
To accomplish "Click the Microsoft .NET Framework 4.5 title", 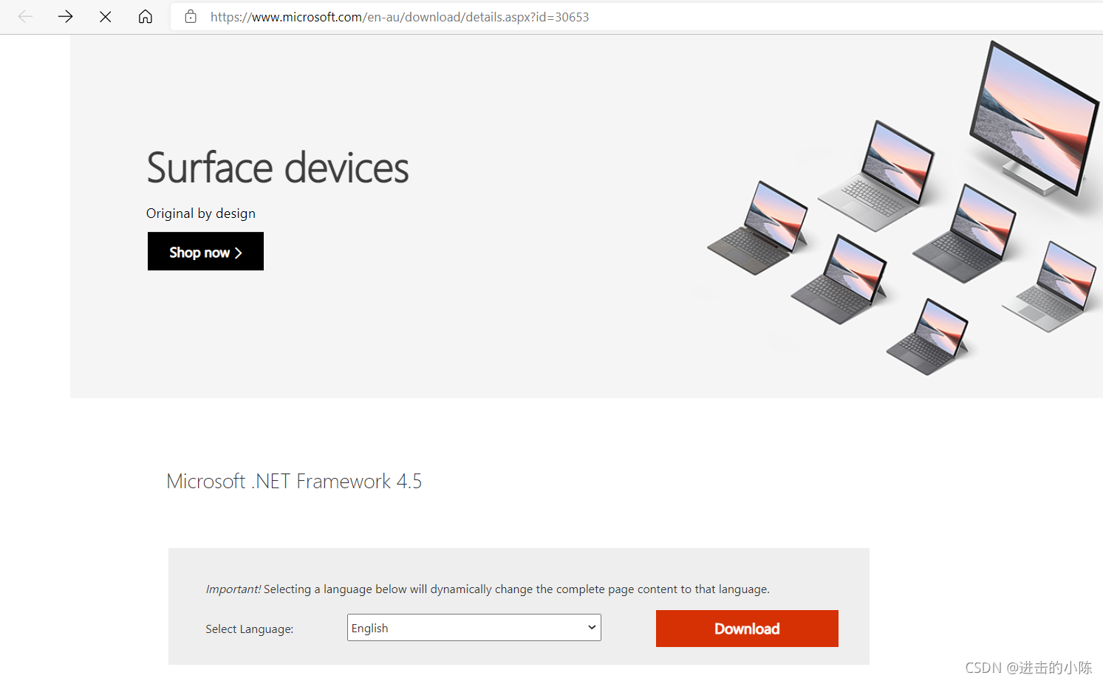I will 294,482.
